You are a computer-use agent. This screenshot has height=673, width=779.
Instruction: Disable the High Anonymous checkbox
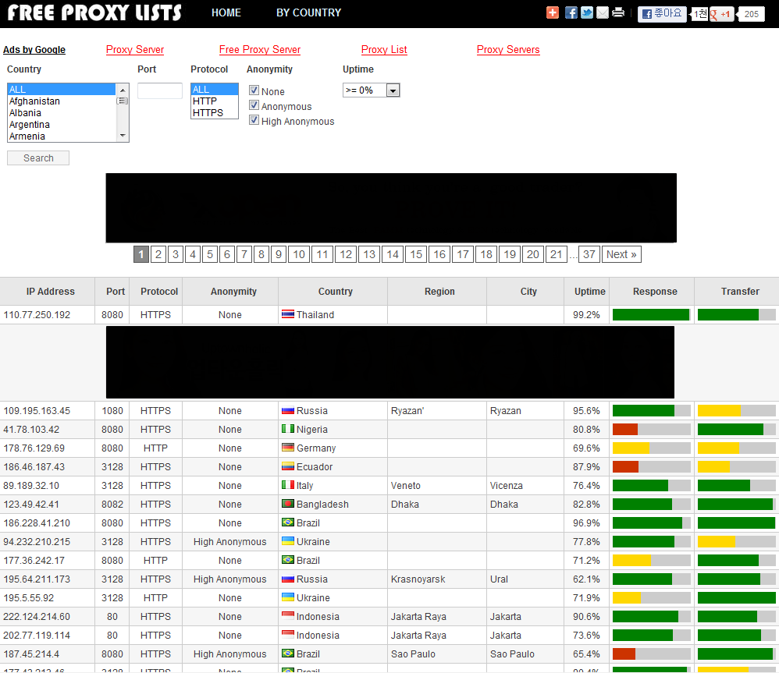pos(254,120)
